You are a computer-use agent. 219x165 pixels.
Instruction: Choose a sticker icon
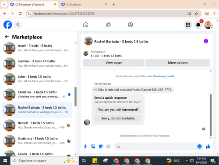click(101, 147)
